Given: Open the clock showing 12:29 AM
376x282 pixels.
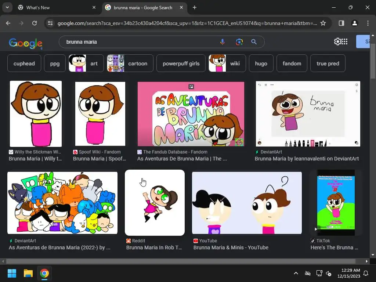Looking at the screenshot, I should 349,273.
